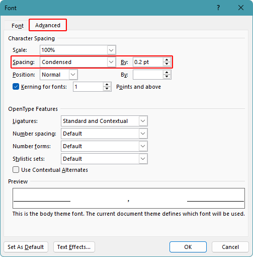Click the OpenType Features heading
Image resolution: width=253 pixels, height=257 pixels.
click(x=33, y=109)
